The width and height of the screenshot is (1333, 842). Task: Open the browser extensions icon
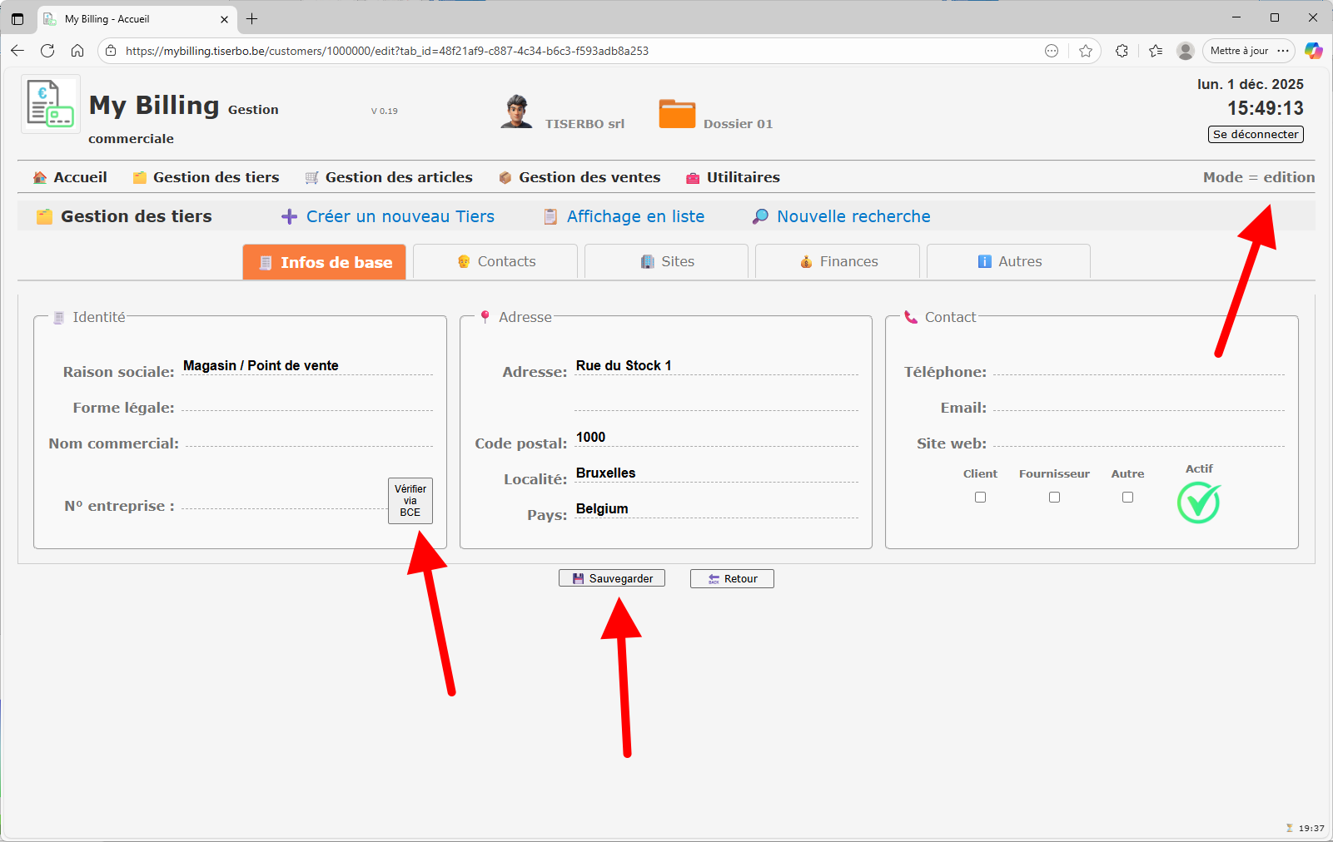point(1122,51)
